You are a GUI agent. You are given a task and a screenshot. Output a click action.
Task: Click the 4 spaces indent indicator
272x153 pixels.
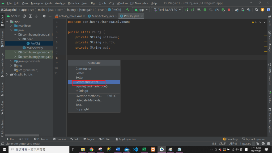245,144
